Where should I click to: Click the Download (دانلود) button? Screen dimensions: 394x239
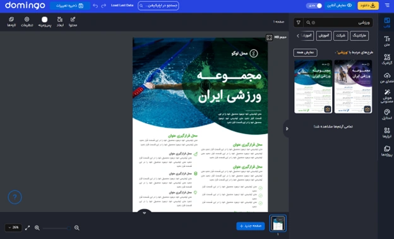[x=368, y=6]
